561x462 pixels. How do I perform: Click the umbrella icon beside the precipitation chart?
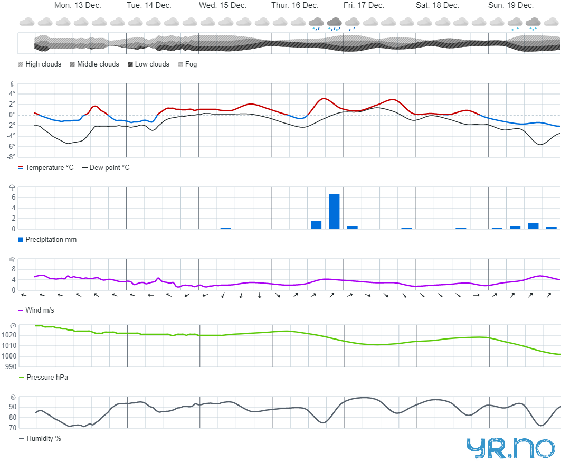[13, 187]
